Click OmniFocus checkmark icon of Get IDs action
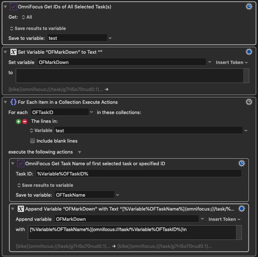The height and width of the screenshot is (257, 258). pos(13,7)
